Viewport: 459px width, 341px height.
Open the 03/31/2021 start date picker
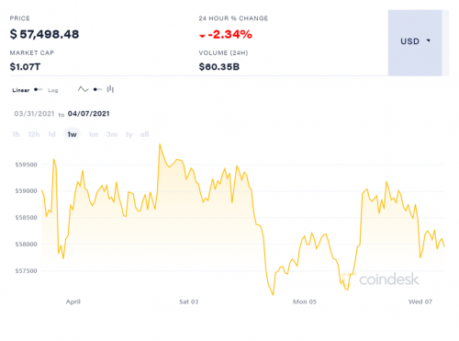(x=34, y=114)
